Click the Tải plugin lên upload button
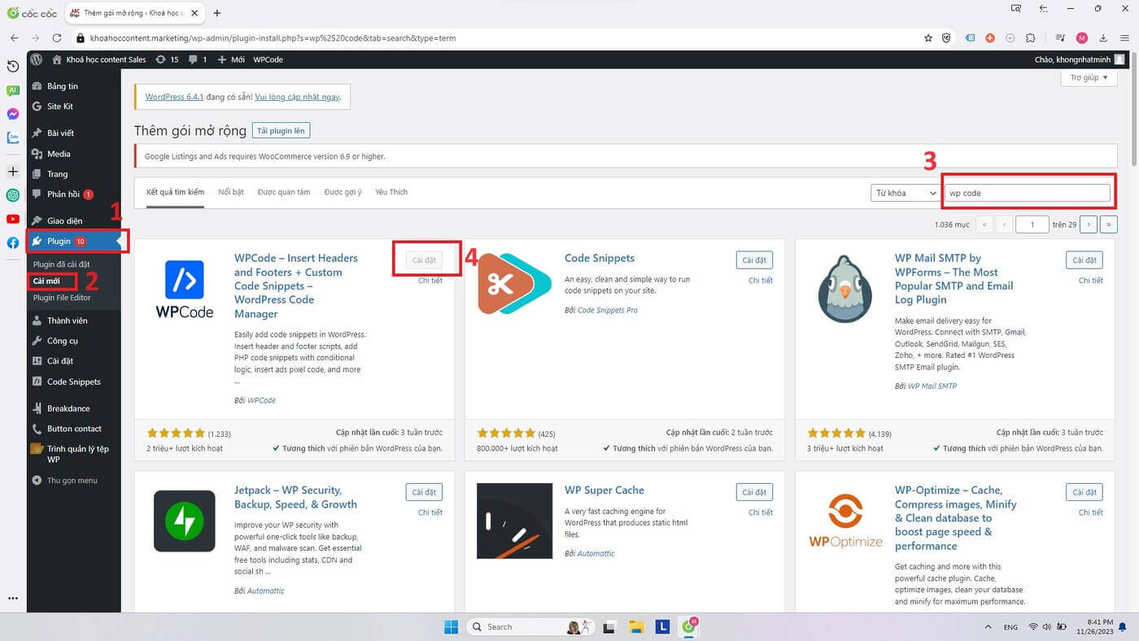 [281, 130]
